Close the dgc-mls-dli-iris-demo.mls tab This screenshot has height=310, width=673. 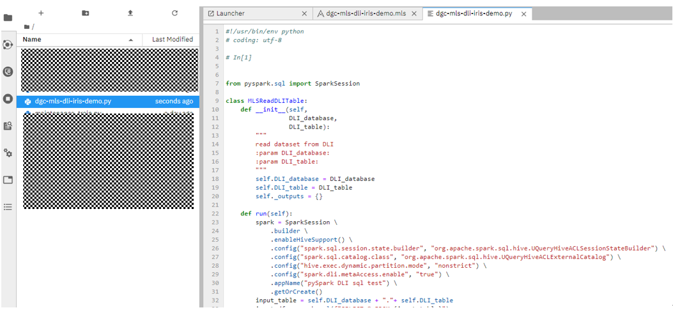coord(414,13)
